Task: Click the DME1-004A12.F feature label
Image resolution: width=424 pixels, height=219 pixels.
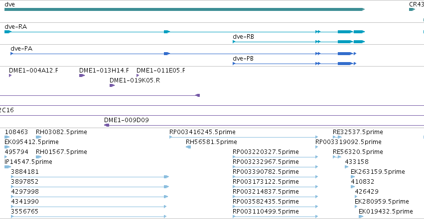Action: [x=33, y=71]
